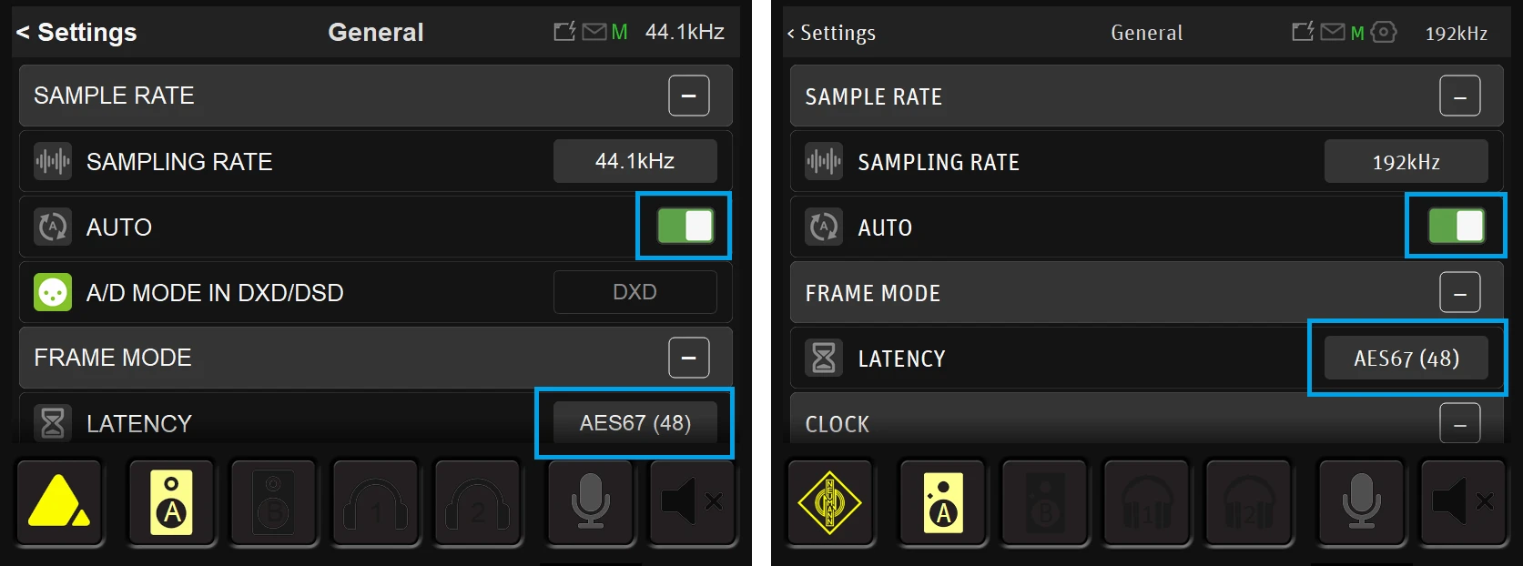Screen dimensions: 1523x566
Task: Select headphone 1 on the 44.1kHz screen
Action: (375, 501)
